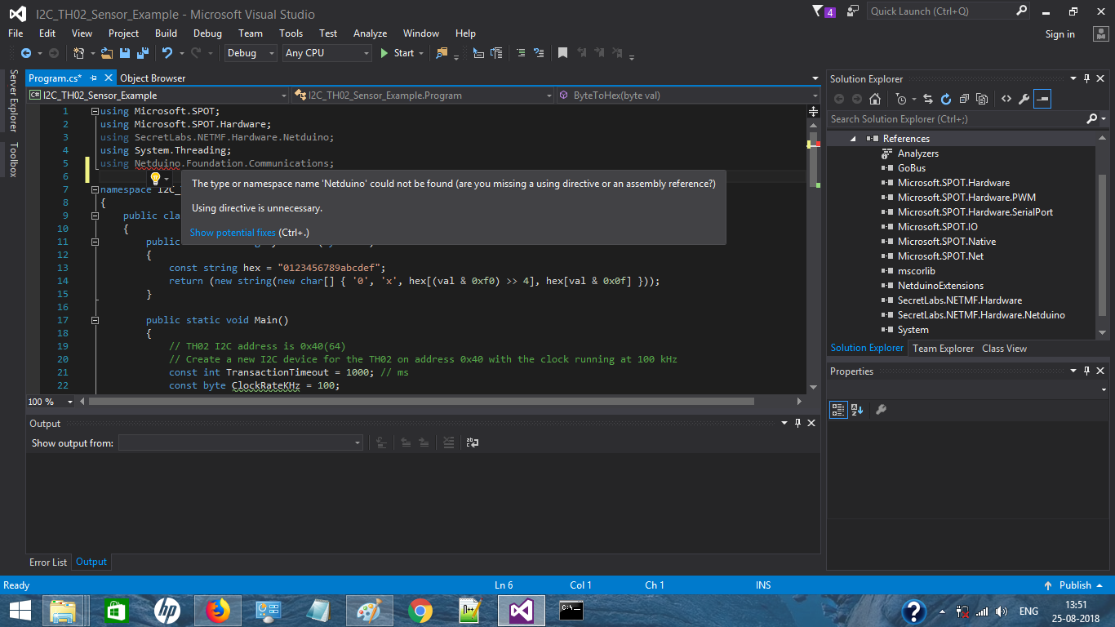Click the Properties wrench icon in Solution Explorer

[1024, 99]
